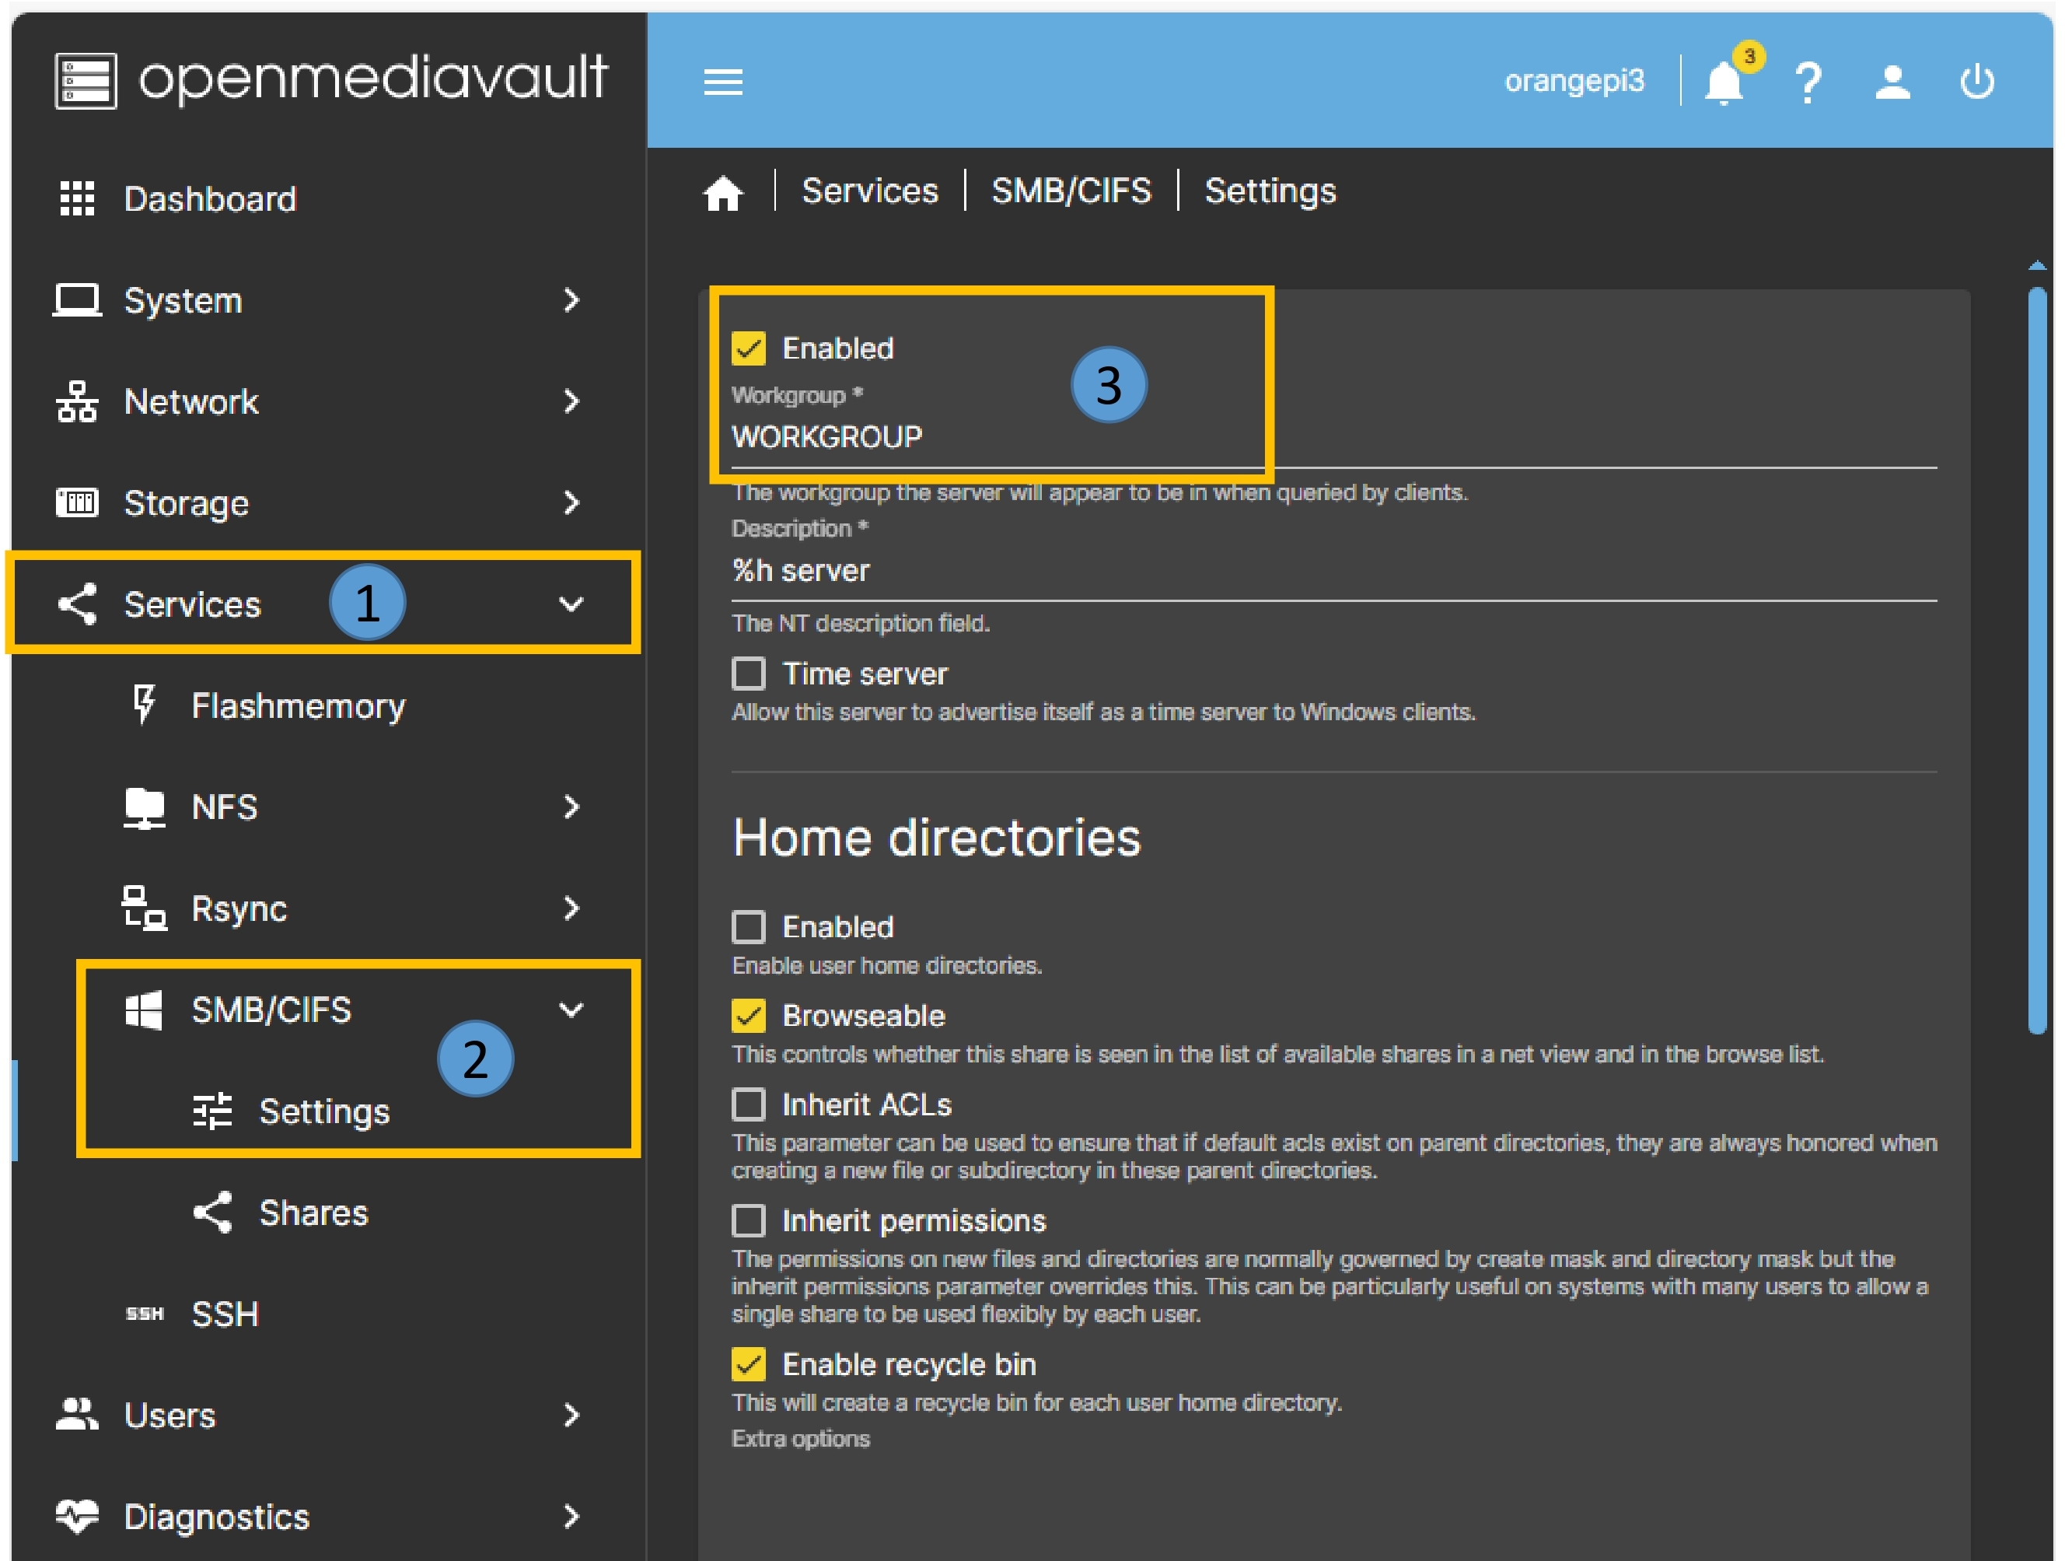Click the Network topology icon
This screenshot has width=2065, height=1561.
tap(76, 401)
